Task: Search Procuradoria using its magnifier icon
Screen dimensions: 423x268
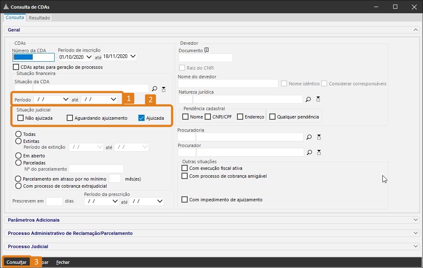Action: pos(309,137)
